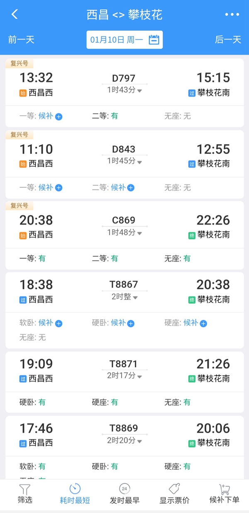Select train D843 departing 11:10

point(124,155)
